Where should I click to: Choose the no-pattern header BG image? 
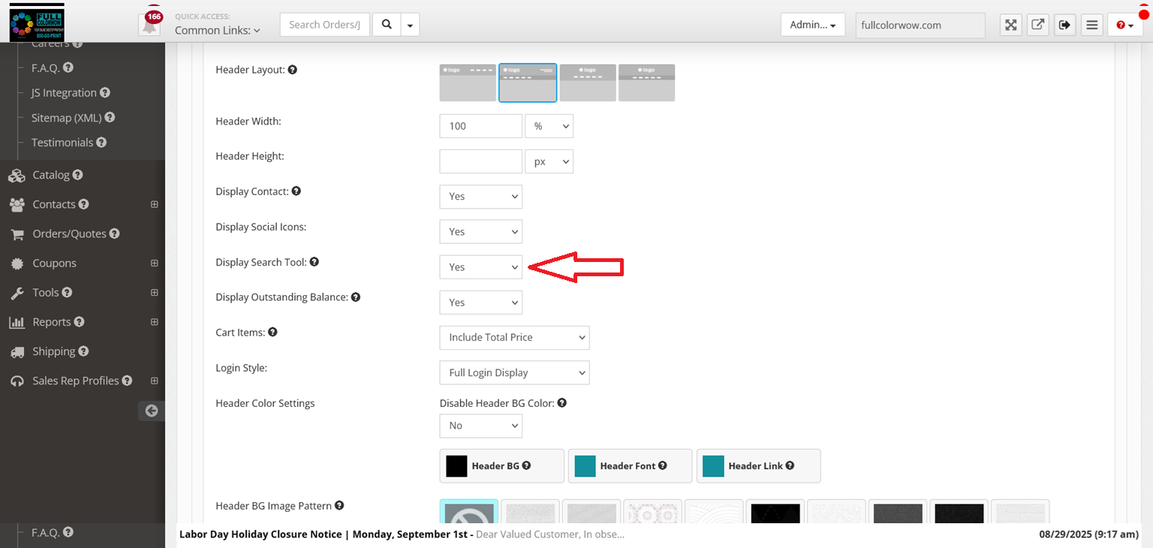point(468,513)
